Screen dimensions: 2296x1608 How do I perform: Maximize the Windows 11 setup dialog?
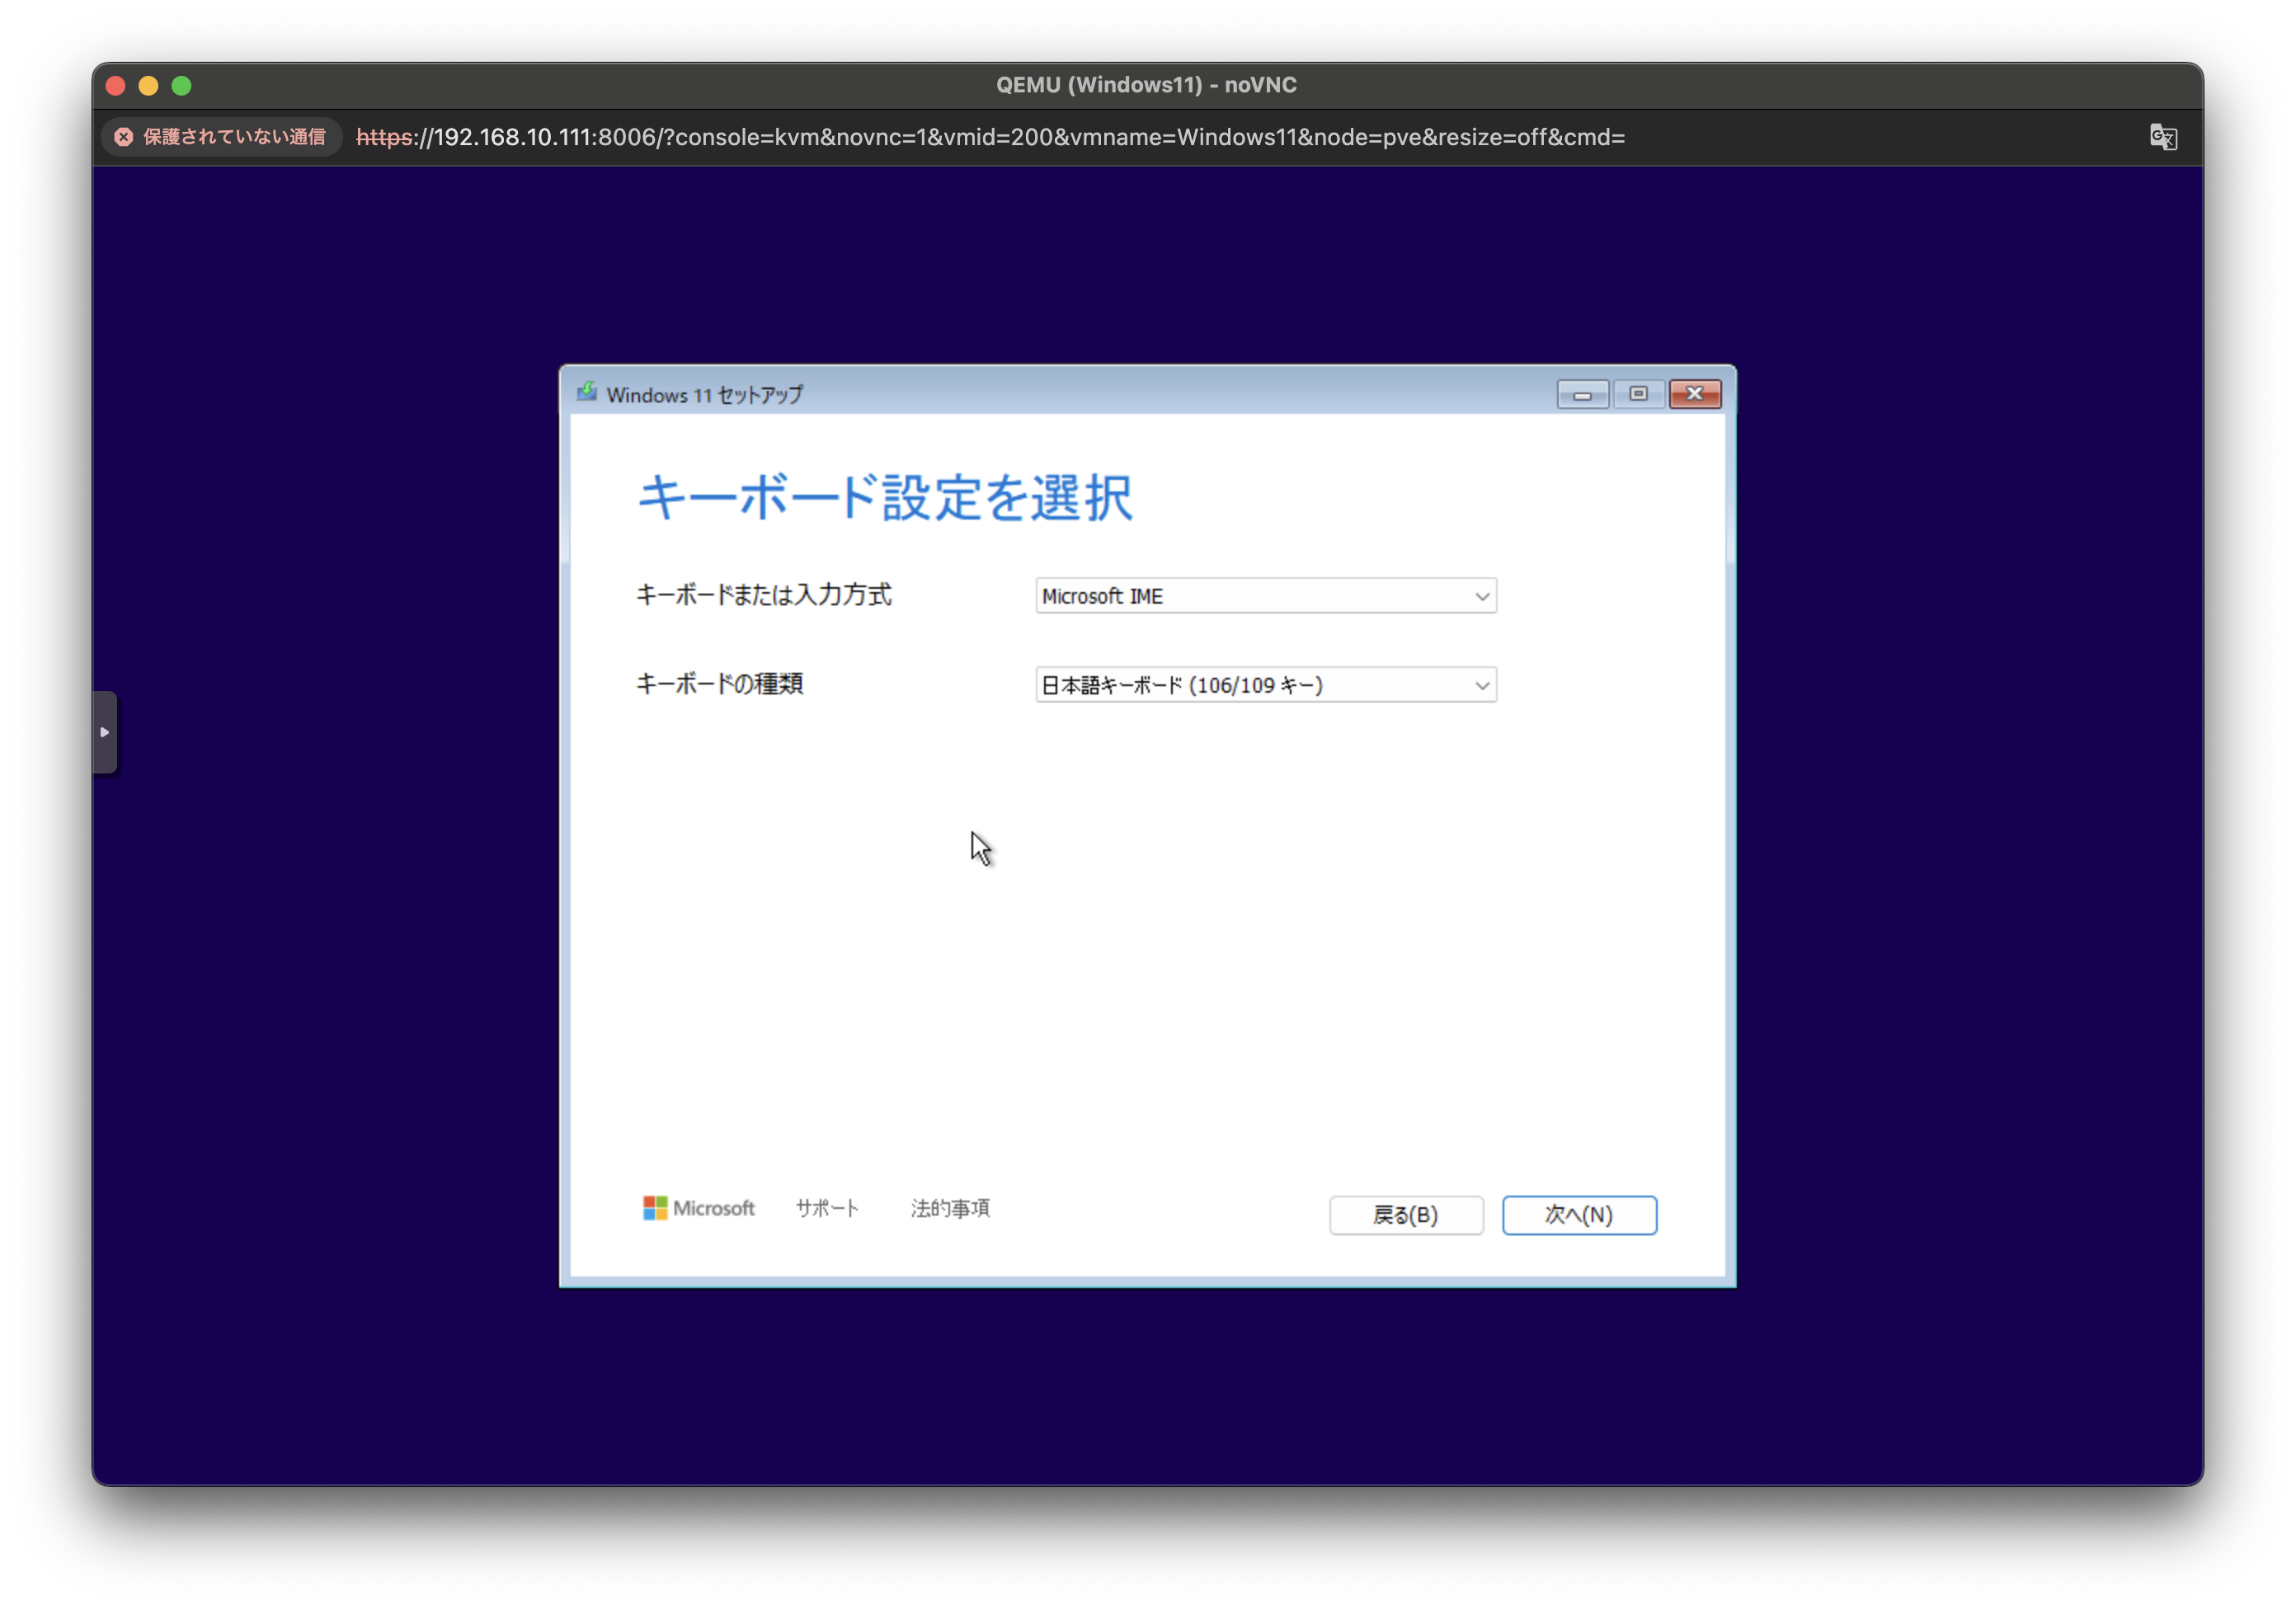1638,394
